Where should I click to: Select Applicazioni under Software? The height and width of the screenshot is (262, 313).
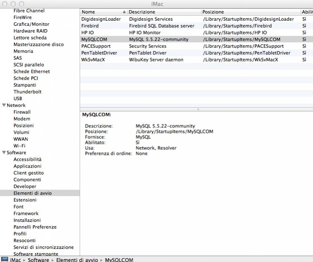(x=27, y=166)
